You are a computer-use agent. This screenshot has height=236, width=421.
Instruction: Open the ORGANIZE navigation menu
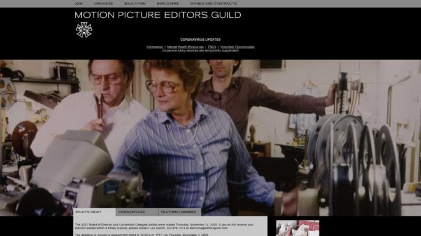tap(103, 4)
